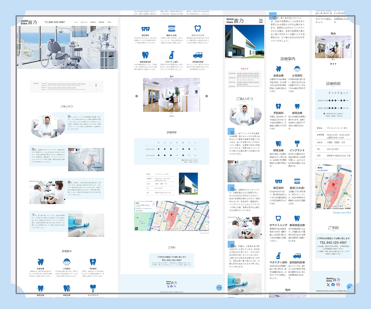Screen dimensions: 371x309
Task: Advance the mobile 院内 carousel with the right arrow
Action: pyautogui.click(x=347, y=47)
